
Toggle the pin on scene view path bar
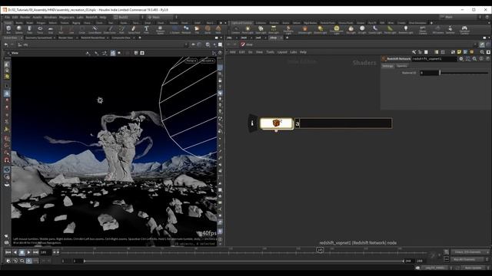[x=194, y=44]
